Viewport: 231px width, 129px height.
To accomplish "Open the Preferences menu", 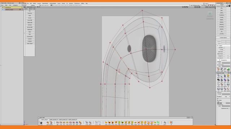I will (77, 3).
